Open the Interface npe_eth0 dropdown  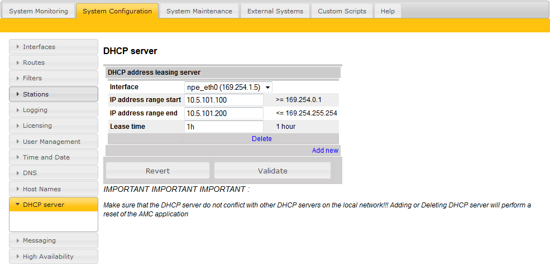coord(228,87)
